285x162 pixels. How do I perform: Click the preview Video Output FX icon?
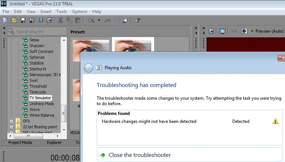point(234,31)
